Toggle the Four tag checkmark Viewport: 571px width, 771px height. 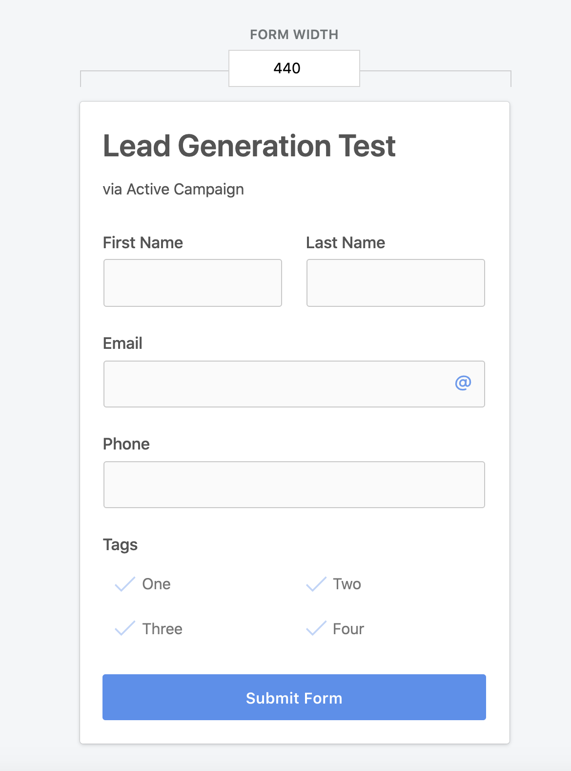316,628
